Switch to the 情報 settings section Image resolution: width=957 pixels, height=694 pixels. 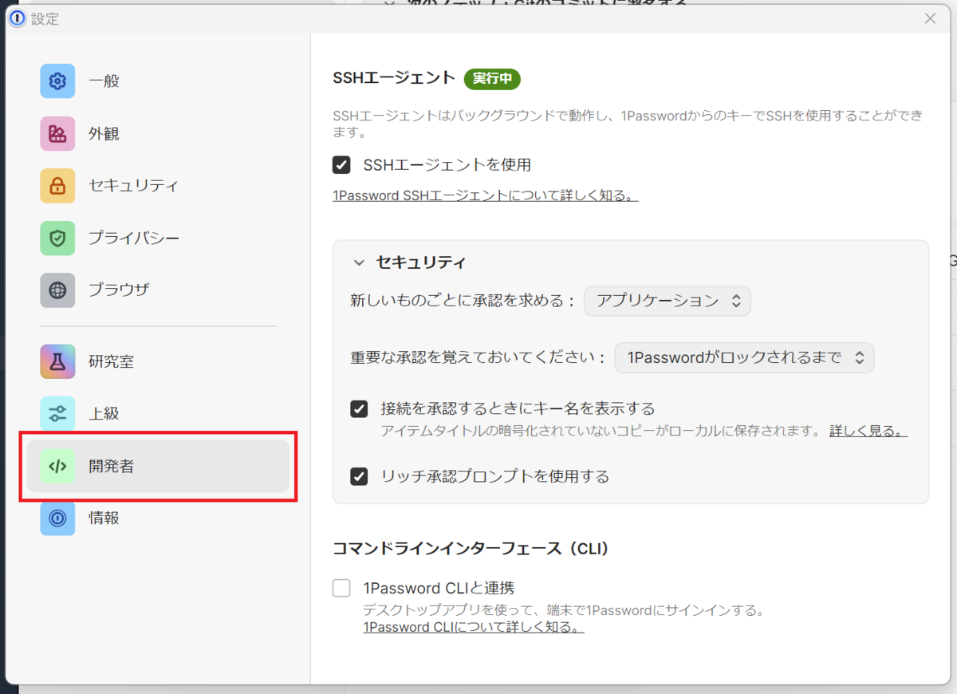pyautogui.click(x=57, y=518)
